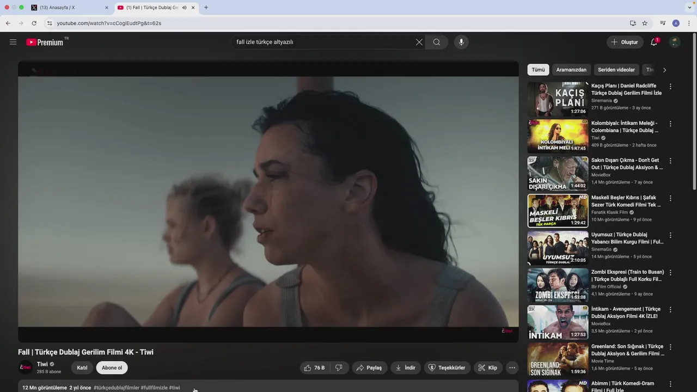Open Uyumsuz Türkçe Dublaj title link

[x=627, y=238]
